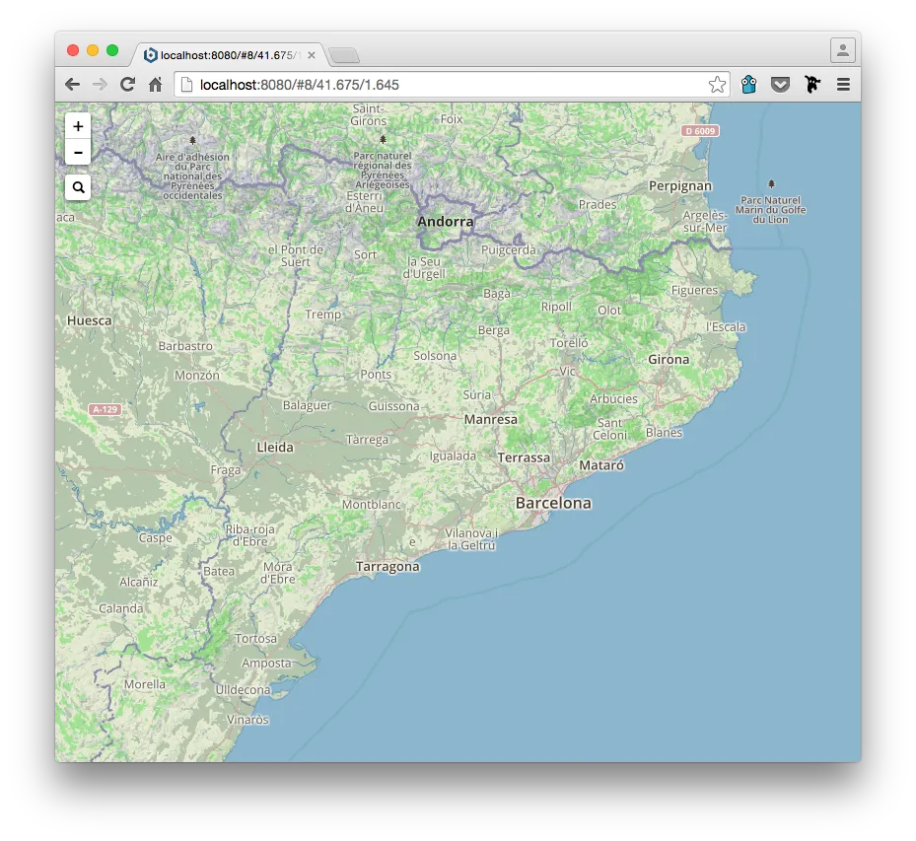Click the Caspe town label
The image size is (916, 841).
[156, 538]
